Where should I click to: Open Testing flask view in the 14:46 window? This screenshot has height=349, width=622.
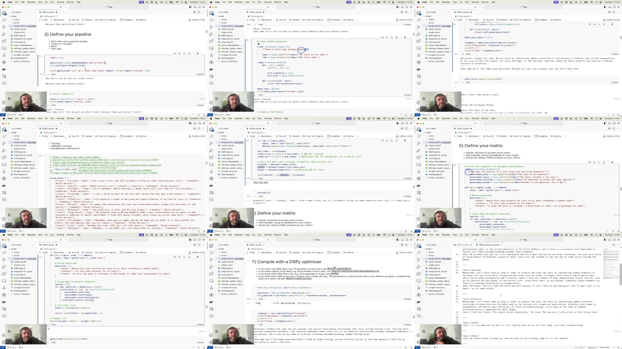[211, 55]
